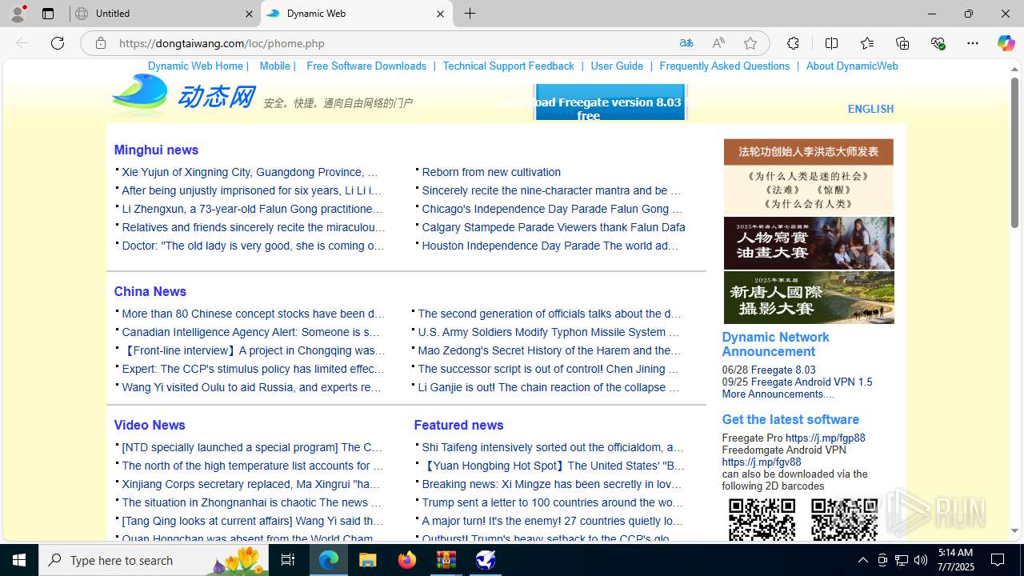
Task: Launch Firefox from the taskbar
Action: click(407, 560)
